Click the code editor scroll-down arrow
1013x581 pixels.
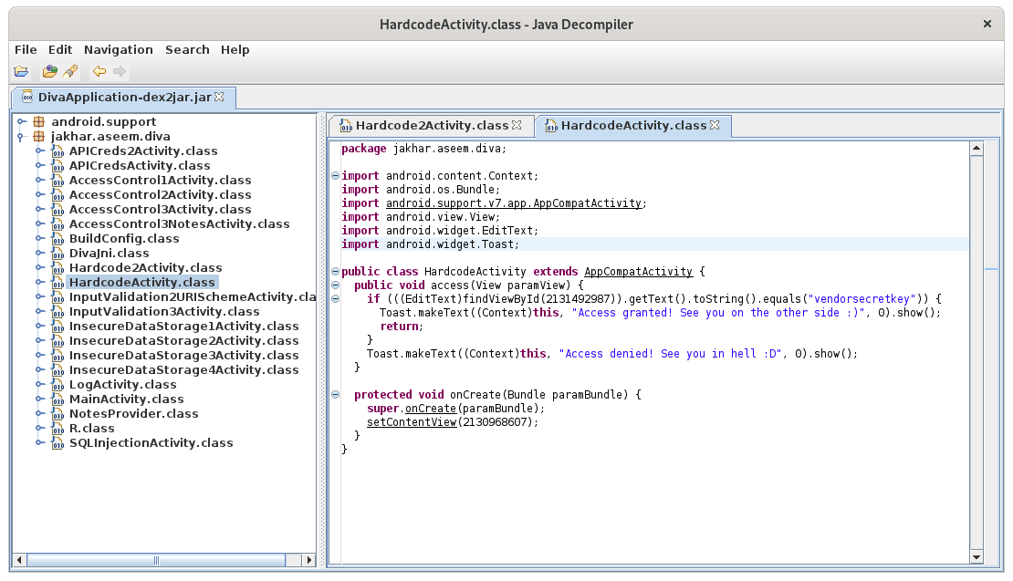(976, 557)
